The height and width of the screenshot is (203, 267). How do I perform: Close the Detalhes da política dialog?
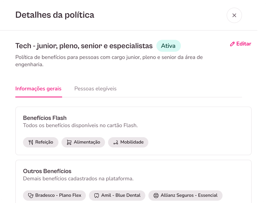tap(234, 15)
